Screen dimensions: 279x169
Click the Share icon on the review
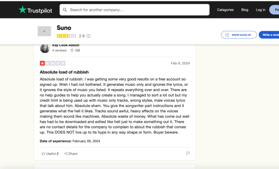tap(66, 154)
